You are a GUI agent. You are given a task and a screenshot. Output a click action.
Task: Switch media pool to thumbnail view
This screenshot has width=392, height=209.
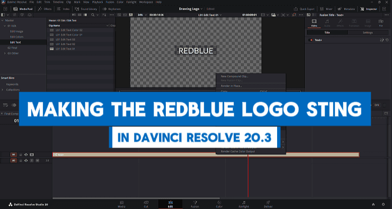click(x=80, y=15)
